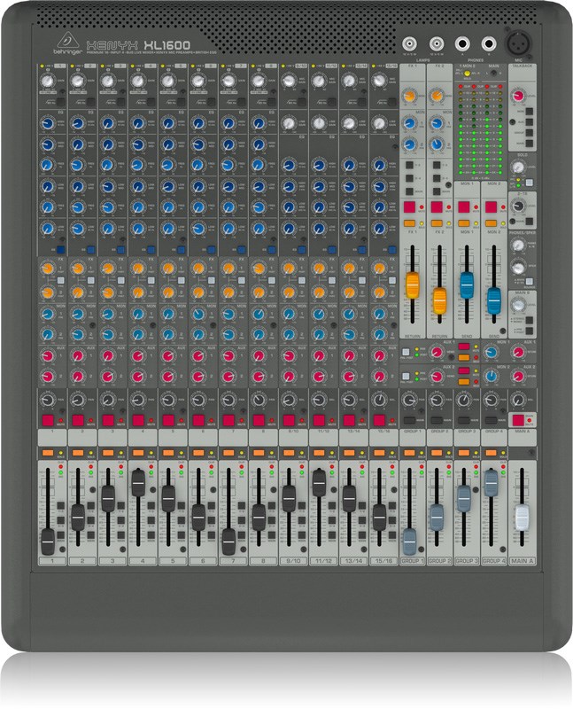Click the GROUP 1 pan knob

pos(409,400)
